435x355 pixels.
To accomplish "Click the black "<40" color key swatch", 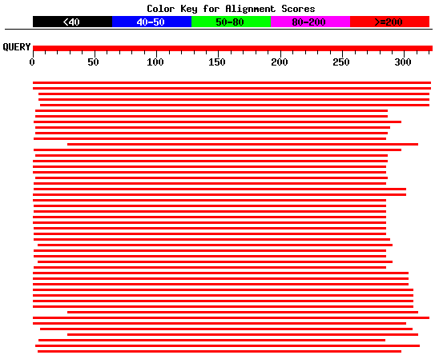I will 72,22.
